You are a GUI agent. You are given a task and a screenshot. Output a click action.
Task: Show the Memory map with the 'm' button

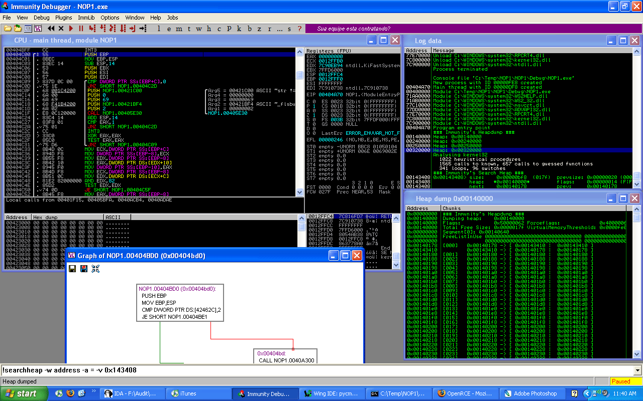(179, 29)
